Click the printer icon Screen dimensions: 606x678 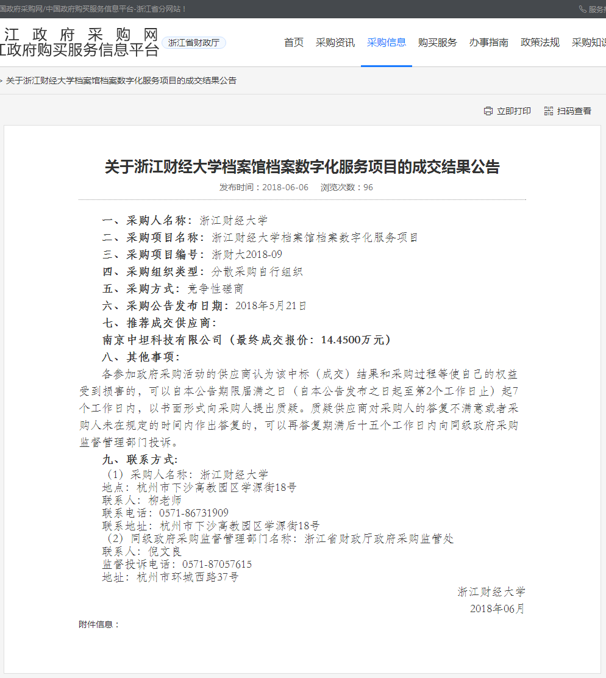(488, 111)
